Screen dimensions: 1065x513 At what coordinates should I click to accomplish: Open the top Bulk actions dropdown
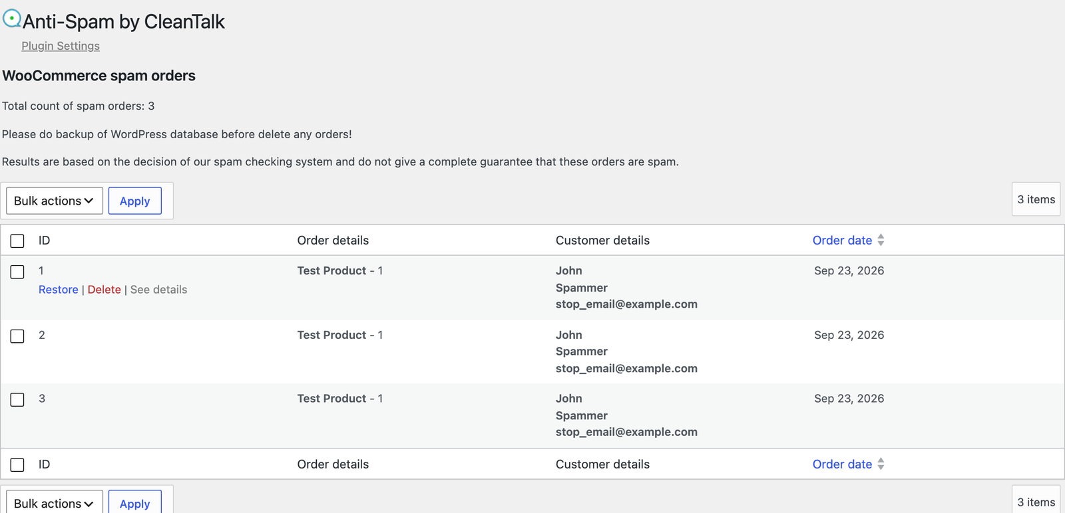[x=55, y=201]
